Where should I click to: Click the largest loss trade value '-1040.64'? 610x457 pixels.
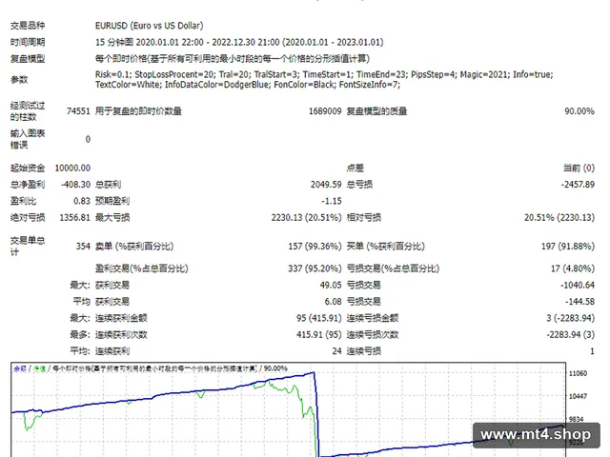tap(578, 286)
